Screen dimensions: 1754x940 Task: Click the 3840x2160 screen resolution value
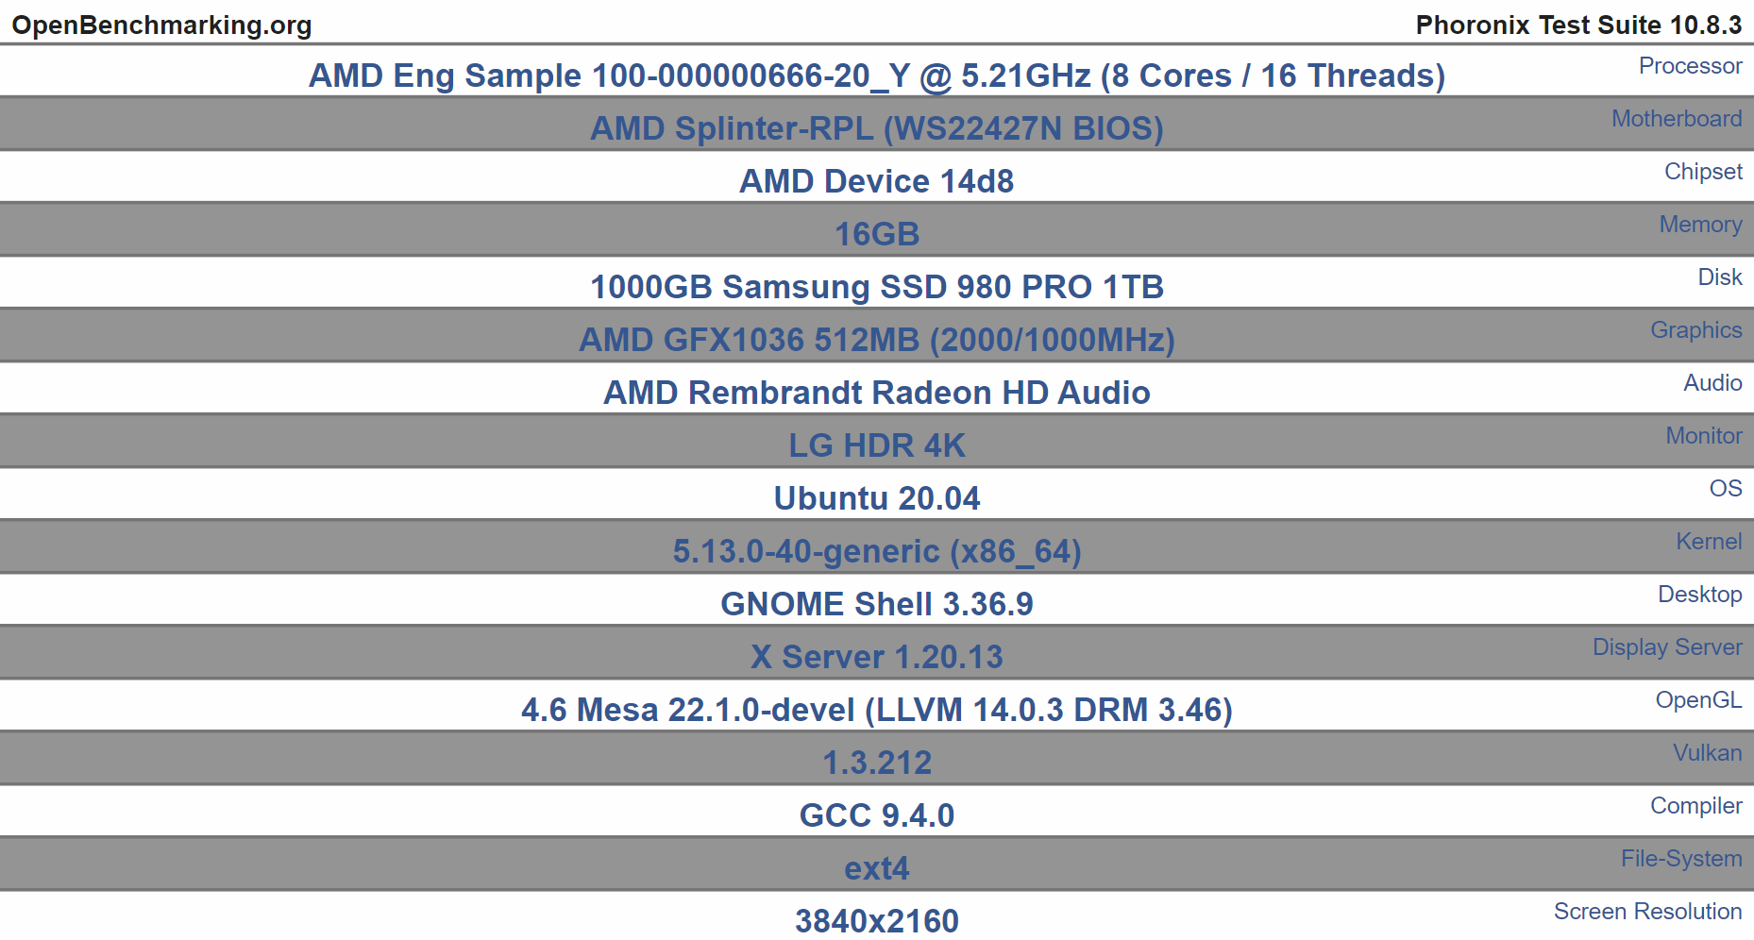tap(877, 921)
